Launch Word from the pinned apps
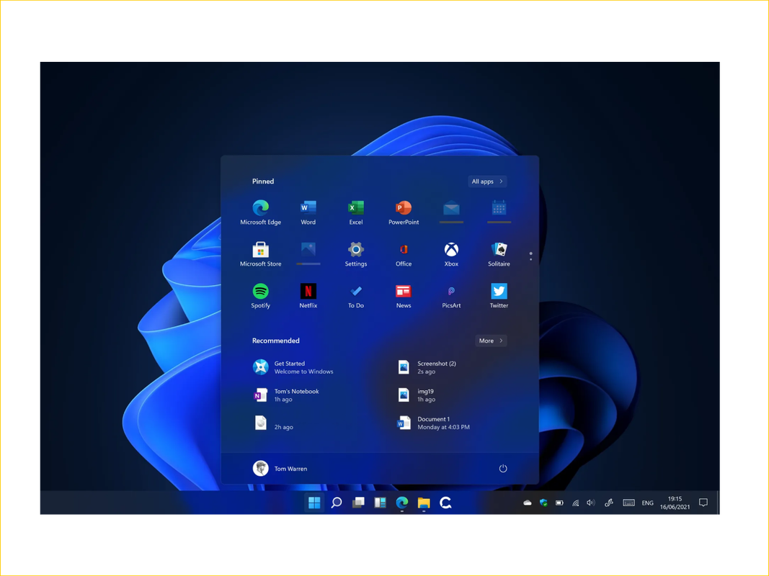769x576 pixels. coord(308,212)
